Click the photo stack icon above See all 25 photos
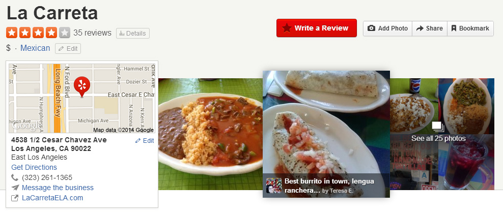 (x=438, y=127)
